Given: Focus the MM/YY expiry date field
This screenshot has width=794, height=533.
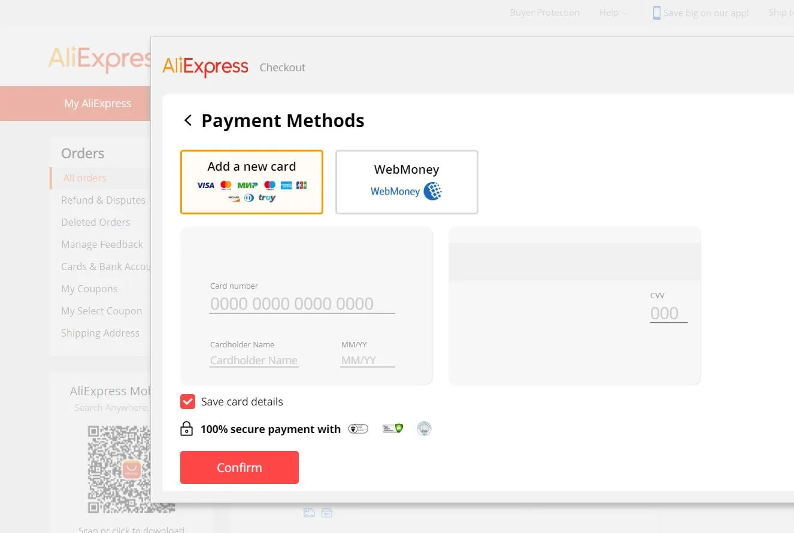Looking at the screenshot, I should coord(368,361).
